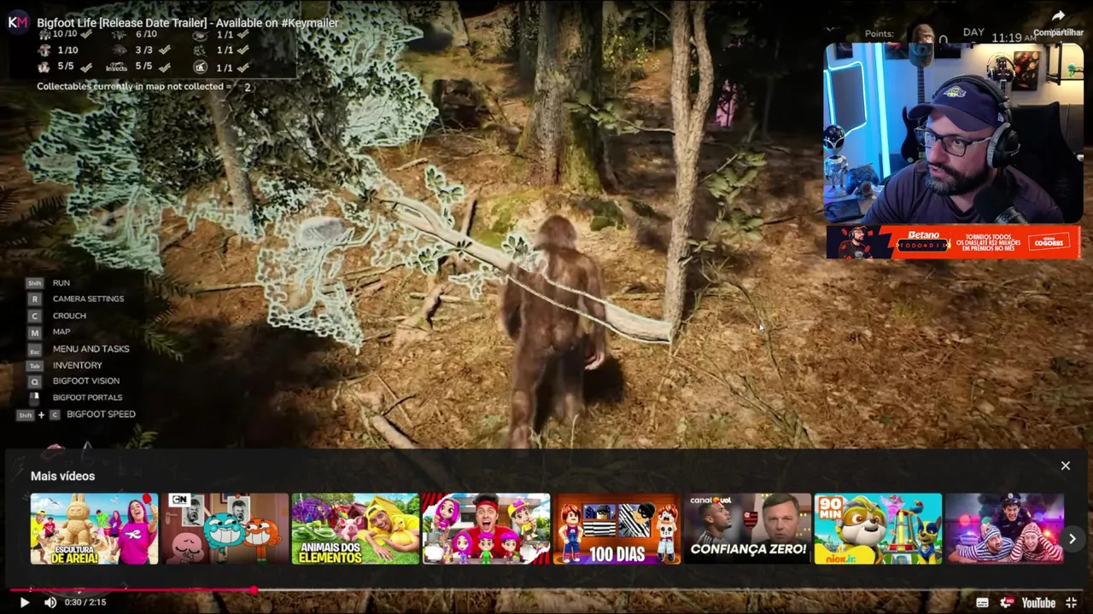Click the INVENTORY key hint label

click(77, 365)
